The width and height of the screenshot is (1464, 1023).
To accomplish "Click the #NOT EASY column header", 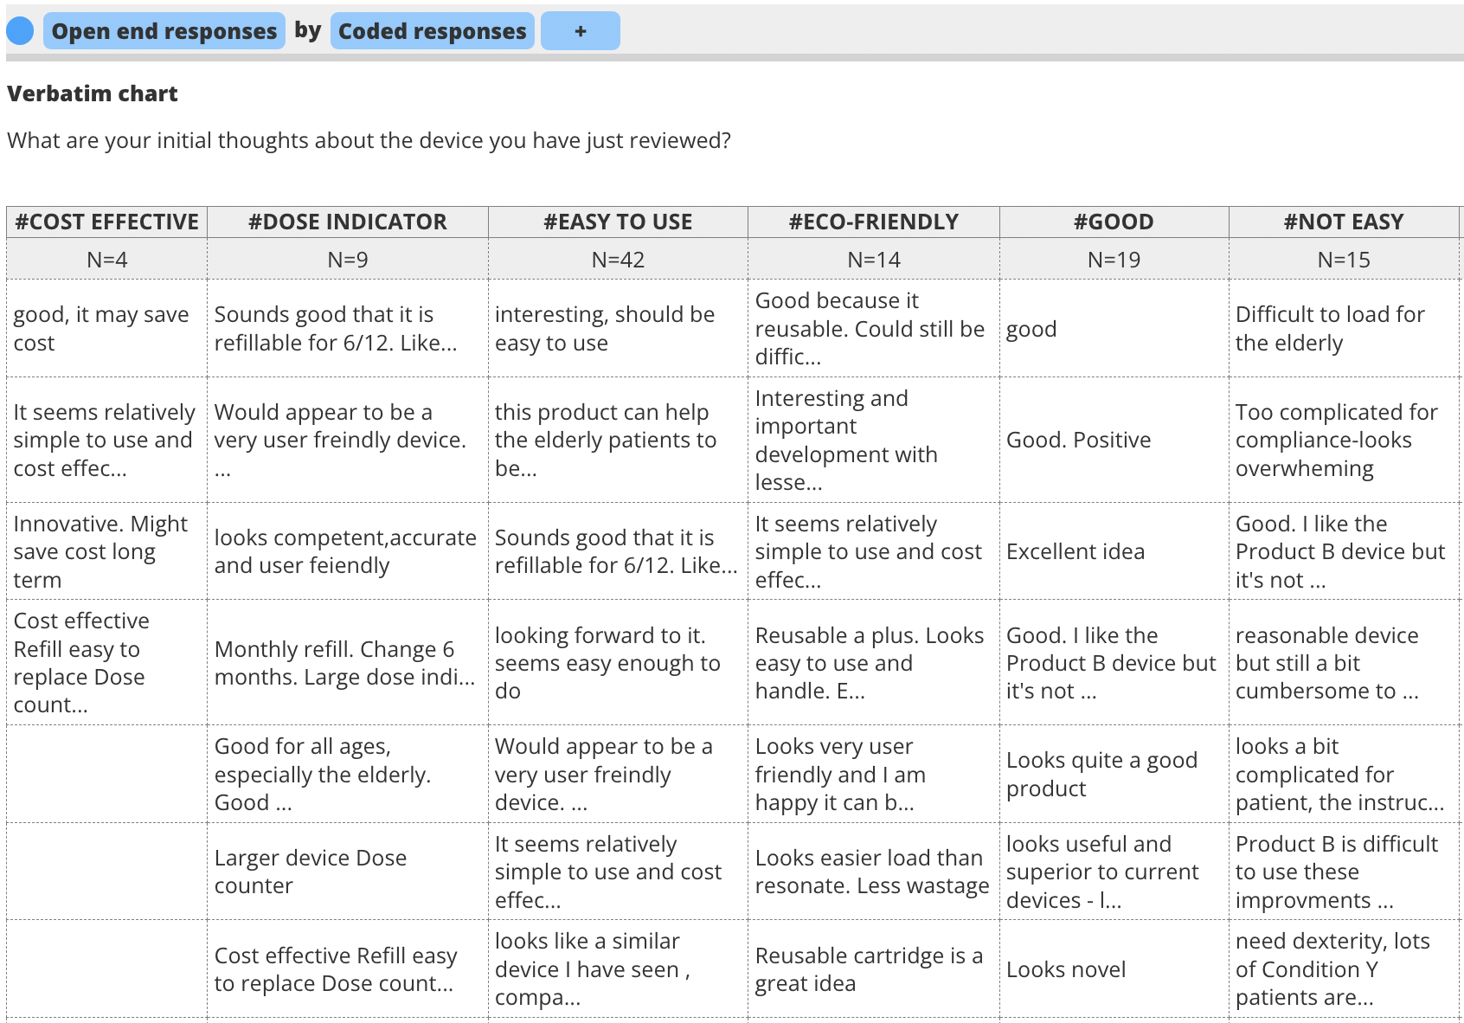I will point(1343,222).
